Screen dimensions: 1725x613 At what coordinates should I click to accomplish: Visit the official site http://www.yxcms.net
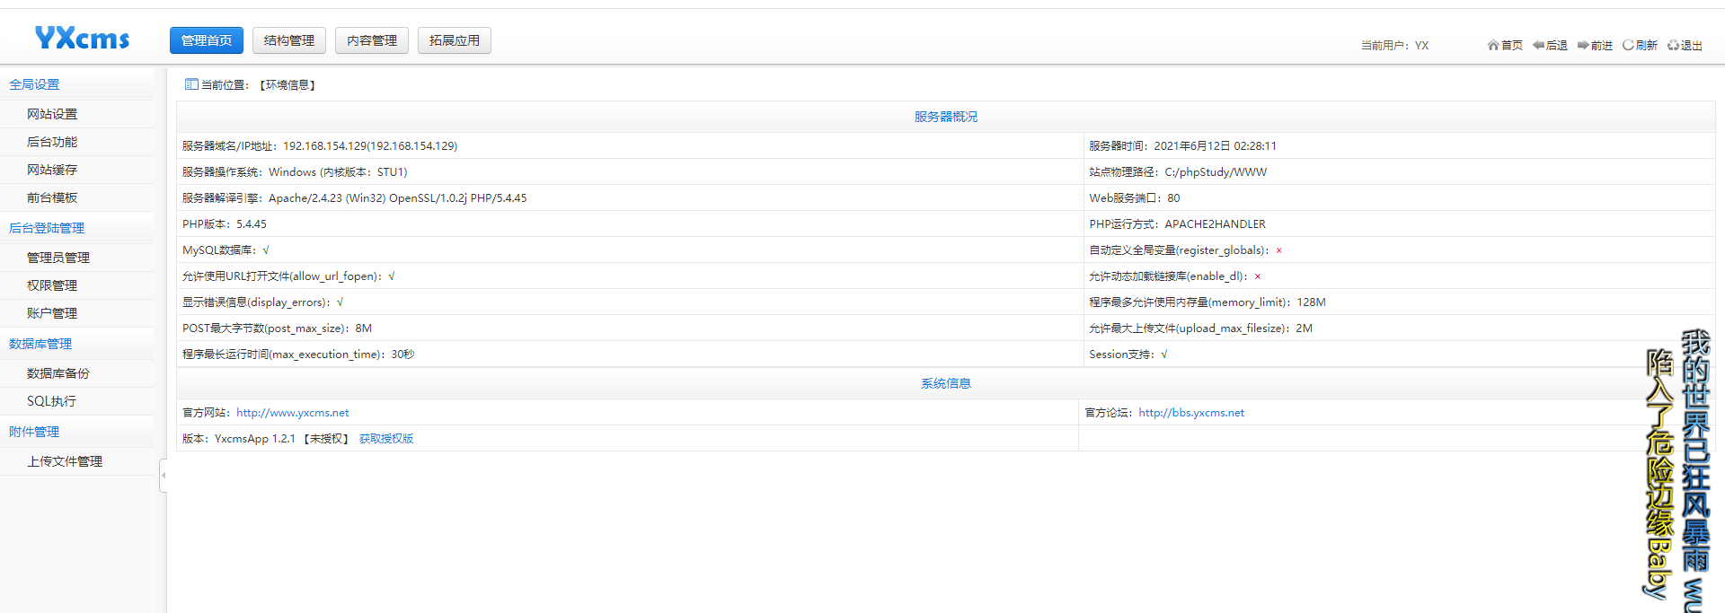tap(293, 413)
